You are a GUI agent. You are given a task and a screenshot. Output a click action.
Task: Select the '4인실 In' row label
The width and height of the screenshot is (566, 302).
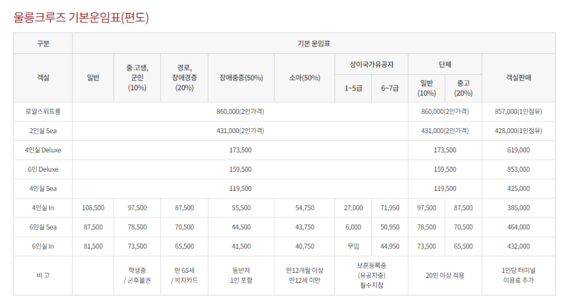[x=43, y=208]
